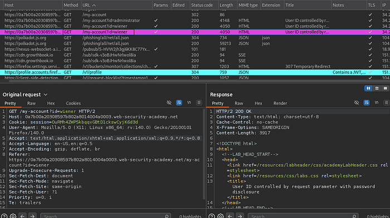Image resolution: width=390 pixels, height=218 pixels.
Task: Click the request pane vertical scrollbar
Action: click(204, 154)
